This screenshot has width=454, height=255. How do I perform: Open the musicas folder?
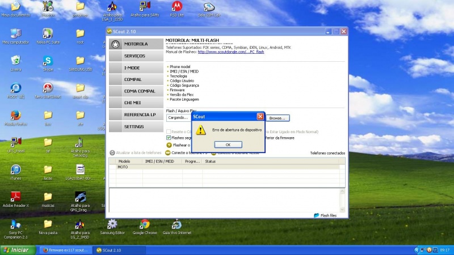(48, 199)
